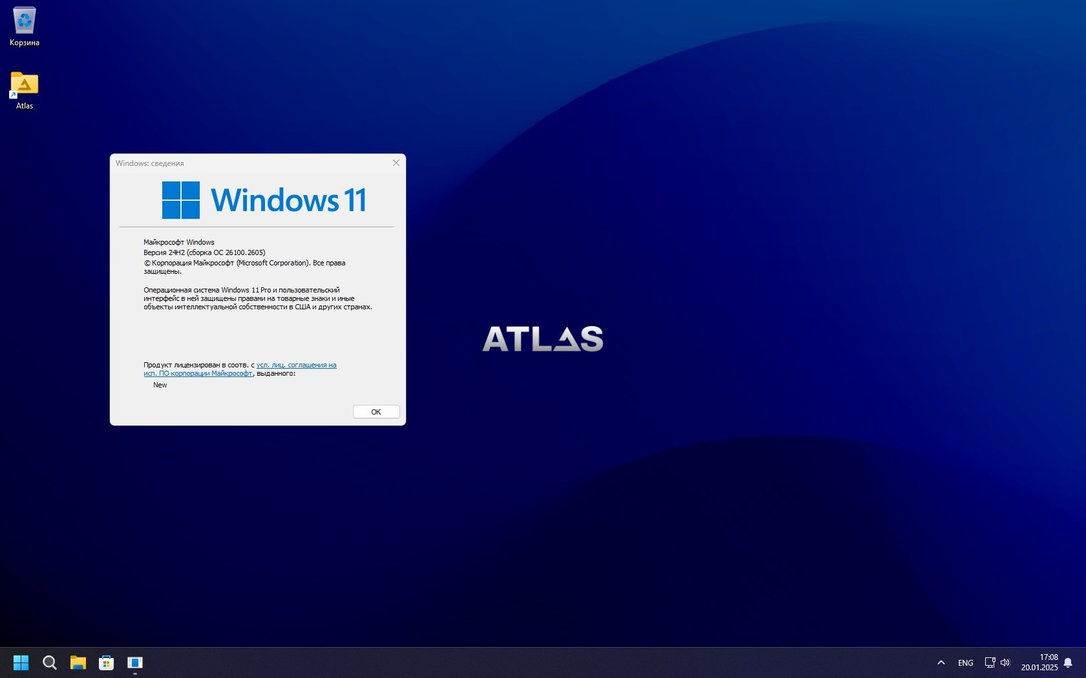Image resolution: width=1086 pixels, height=678 pixels.
Task: Open the volume speaker tray icon
Action: click(x=1005, y=663)
